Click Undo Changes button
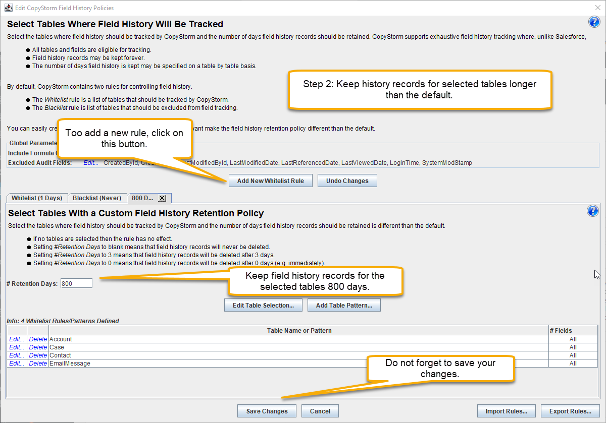This screenshot has height=423, width=606. click(x=347, y=180)
